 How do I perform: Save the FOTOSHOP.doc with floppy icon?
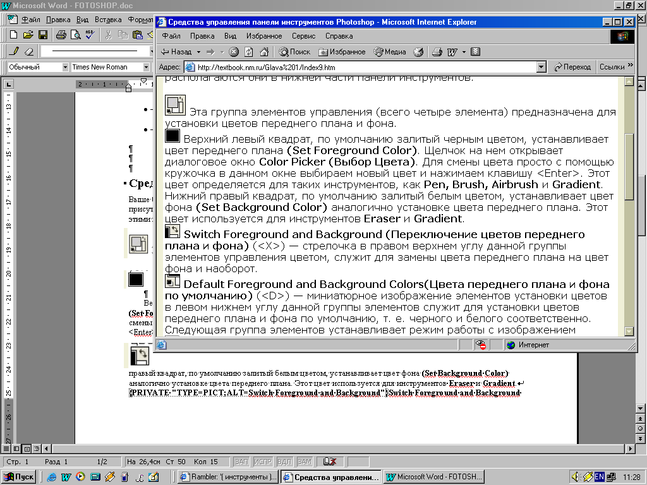(42, 35)
